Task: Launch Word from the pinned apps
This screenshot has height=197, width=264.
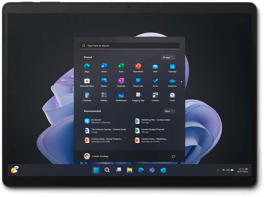Action: tap(104, 68)
